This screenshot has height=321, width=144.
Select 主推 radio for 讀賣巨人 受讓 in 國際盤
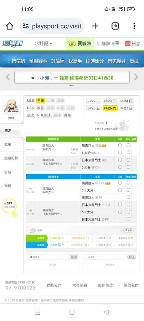tap(120, 145)
